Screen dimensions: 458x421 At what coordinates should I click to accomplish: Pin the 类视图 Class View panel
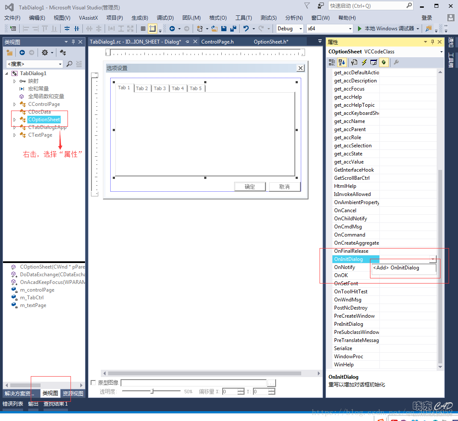[x=73, y=42]
